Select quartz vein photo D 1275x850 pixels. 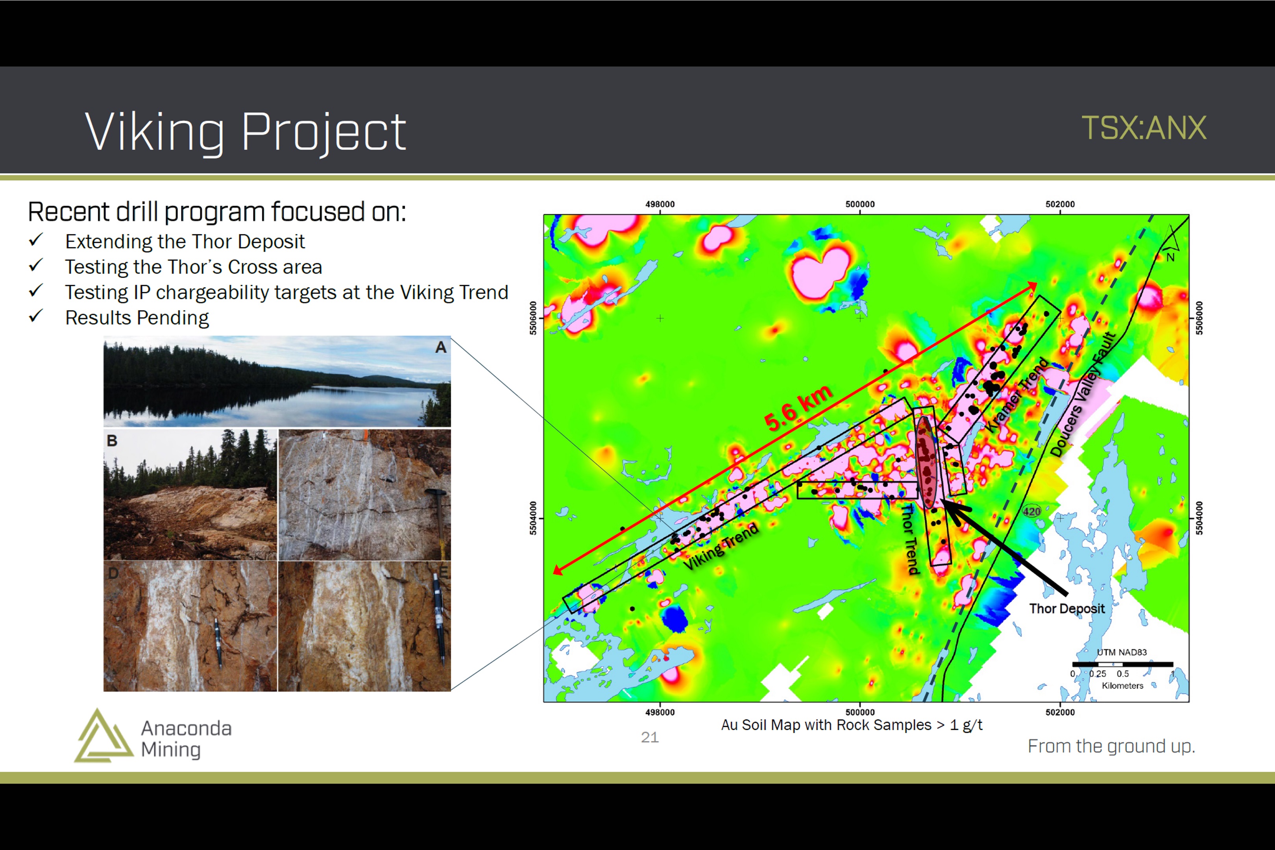[190, 626]
